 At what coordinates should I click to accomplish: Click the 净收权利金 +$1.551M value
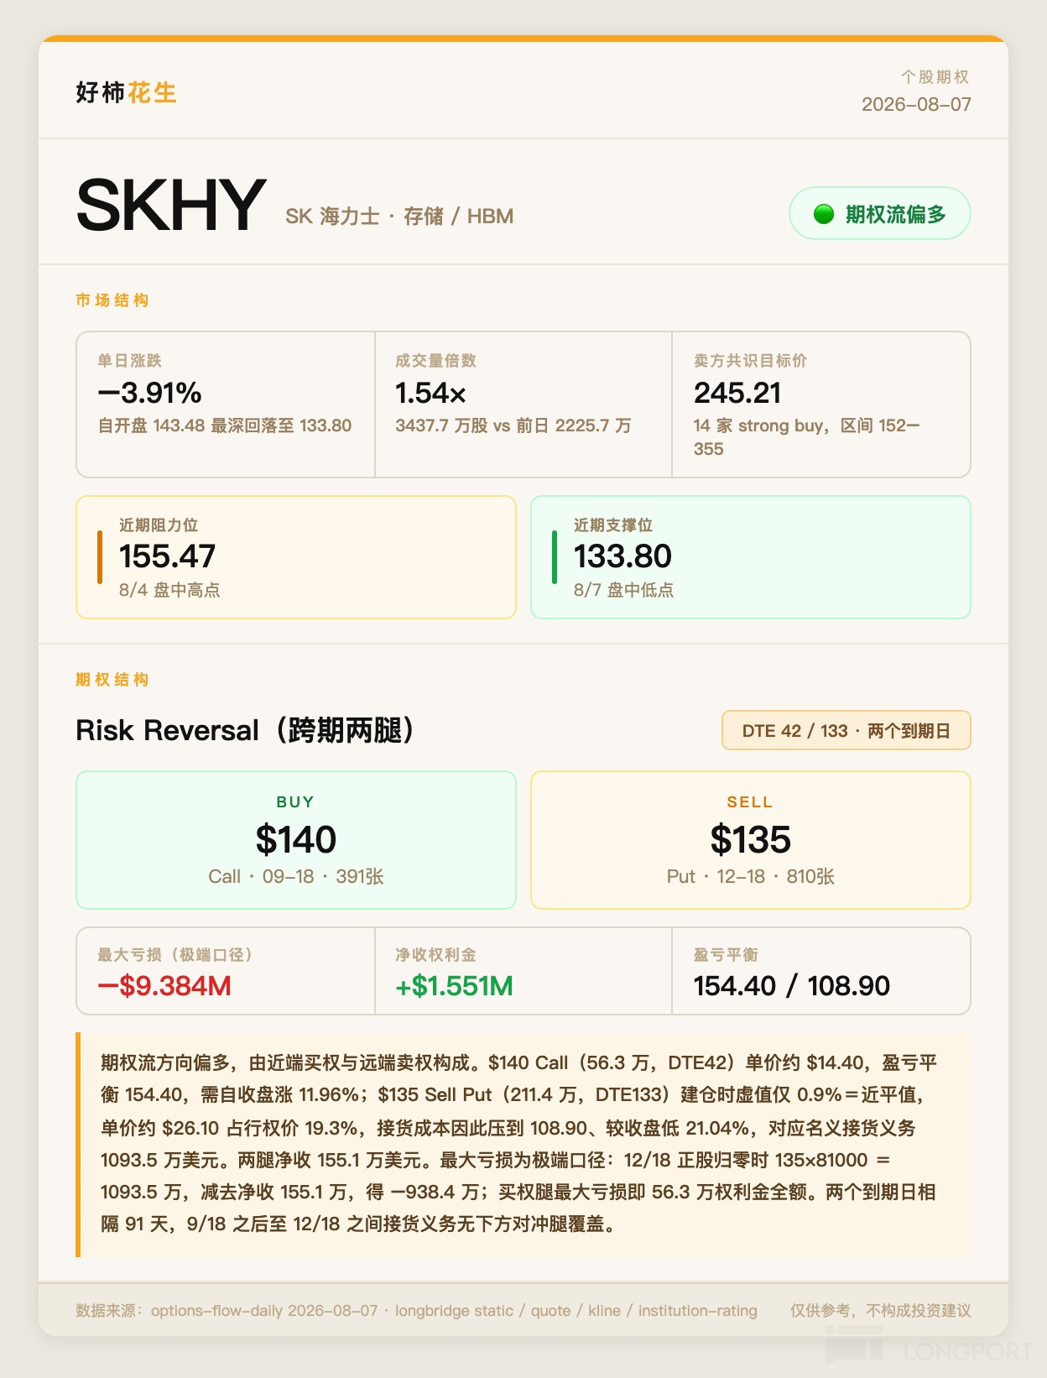click(454, 985)
